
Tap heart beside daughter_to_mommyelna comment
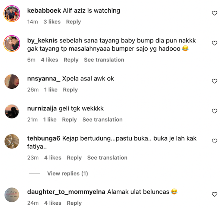pos(214,195)
